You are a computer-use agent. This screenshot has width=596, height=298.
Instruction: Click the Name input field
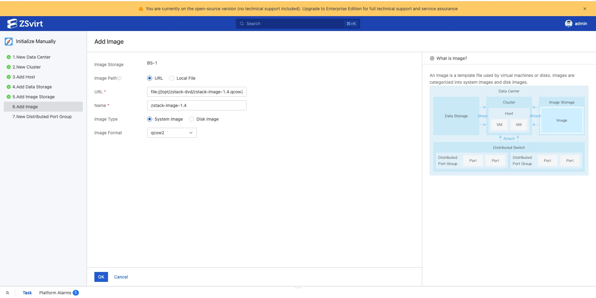pos(197,105)
